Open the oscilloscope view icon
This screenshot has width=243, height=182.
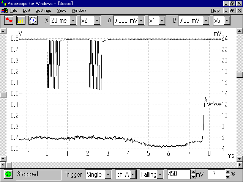[9, 20]
